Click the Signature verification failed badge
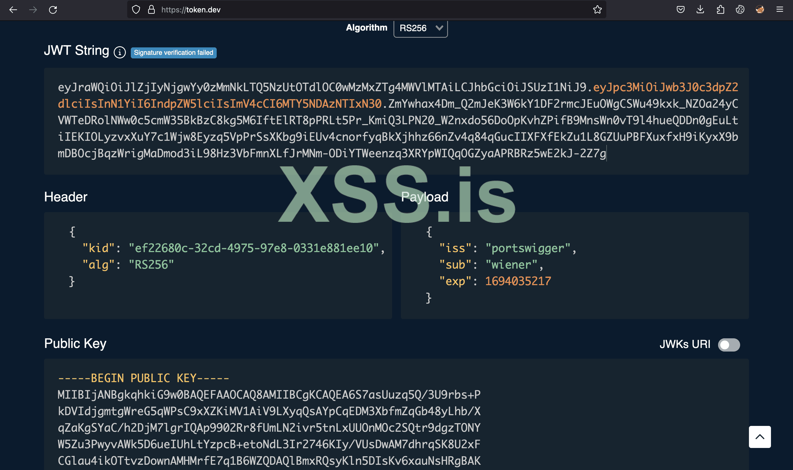The width and height of the screenshot is (793, 470). tap(173, 53)
